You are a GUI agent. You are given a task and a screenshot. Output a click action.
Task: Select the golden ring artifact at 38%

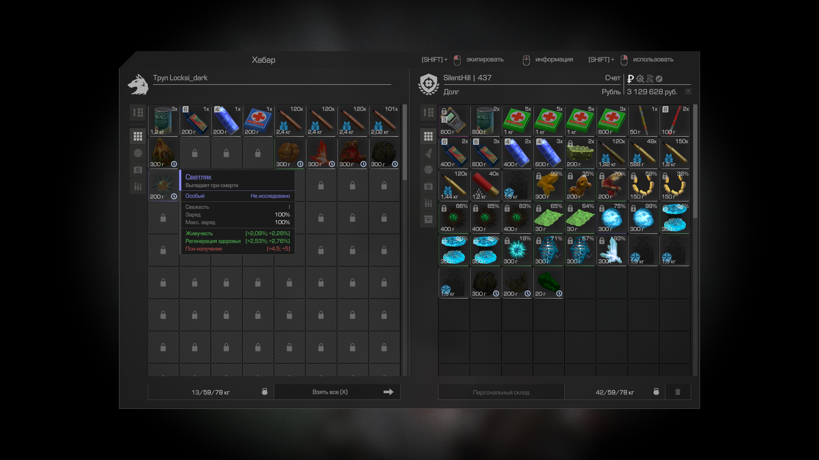pyautogui.click(x=675, y=185)
